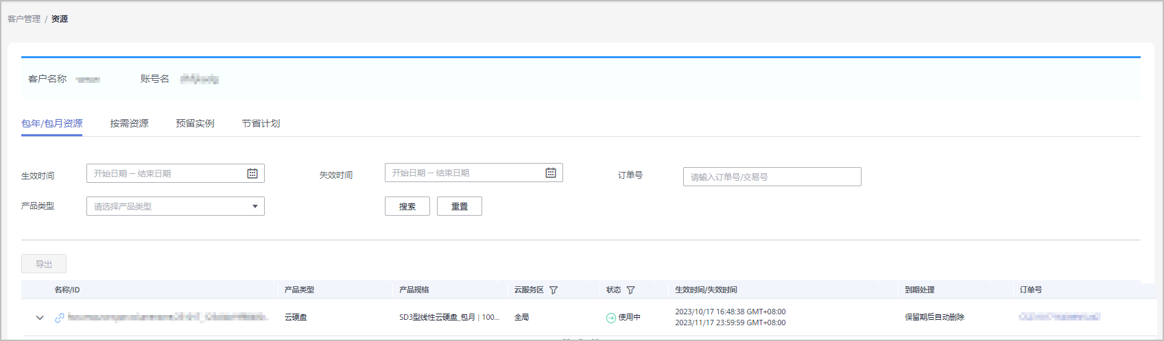Click the 产品类型 dropdown arrow
The image size is (1164, 341).
[255, 206]
